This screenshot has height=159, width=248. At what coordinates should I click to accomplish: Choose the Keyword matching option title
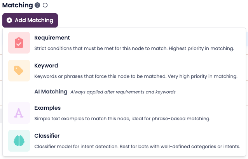(x=46, y=66)
